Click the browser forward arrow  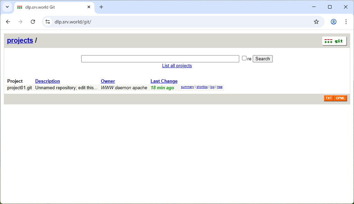click(20, 22)
